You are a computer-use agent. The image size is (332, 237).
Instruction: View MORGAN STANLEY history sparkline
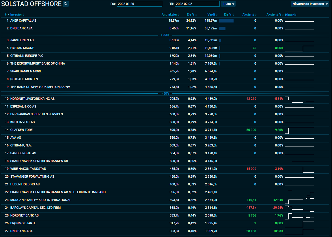tap(299, 201)
